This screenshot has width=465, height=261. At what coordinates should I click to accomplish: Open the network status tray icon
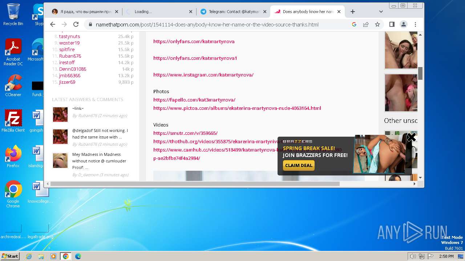(x=422, y=256)
